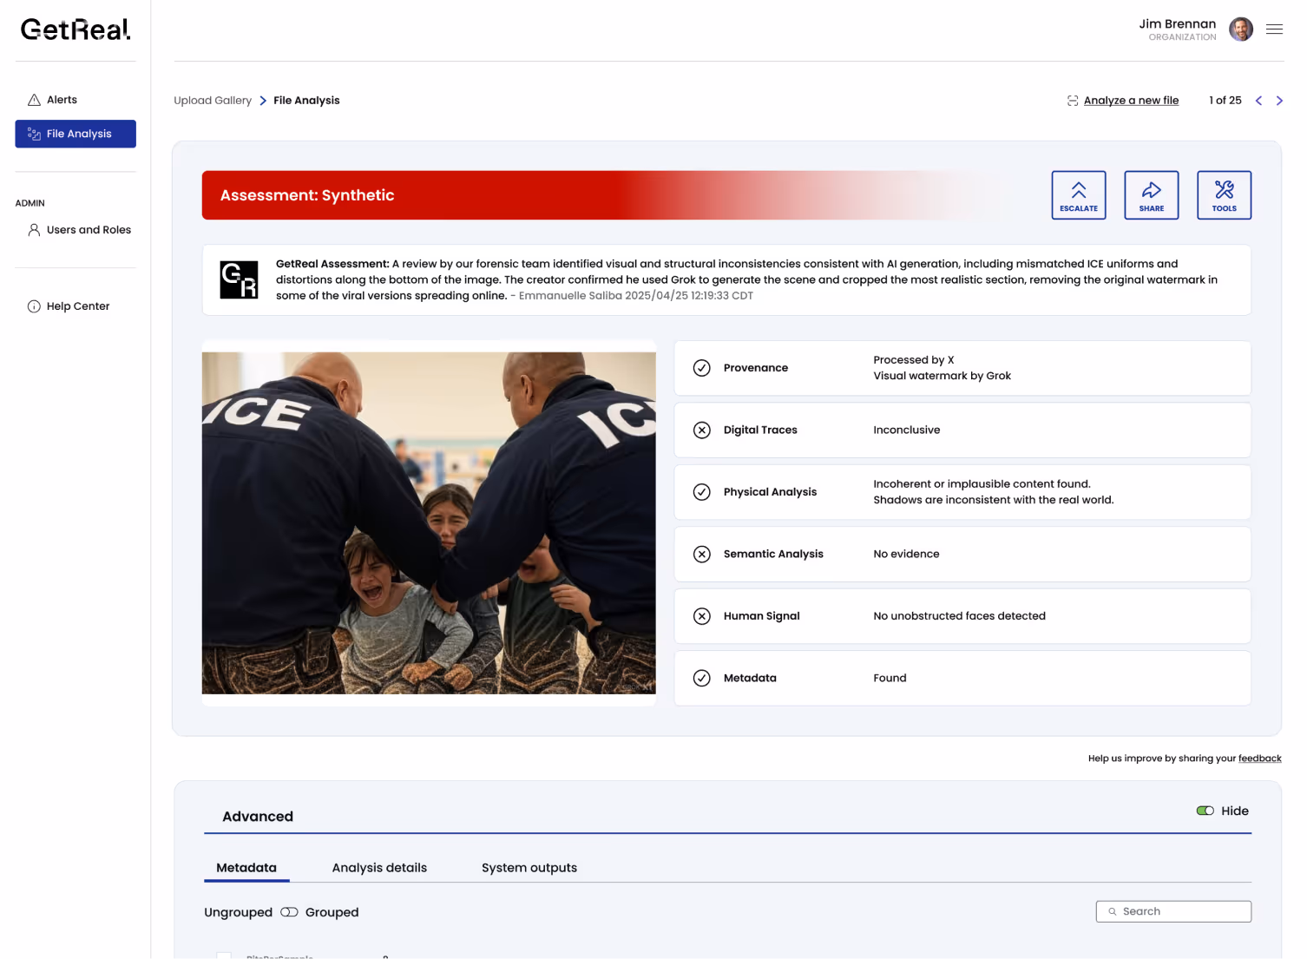This screenshot has height=959, width=1307.
Task: Go to the previous file with left chevron
Action: pos(1258,101)
